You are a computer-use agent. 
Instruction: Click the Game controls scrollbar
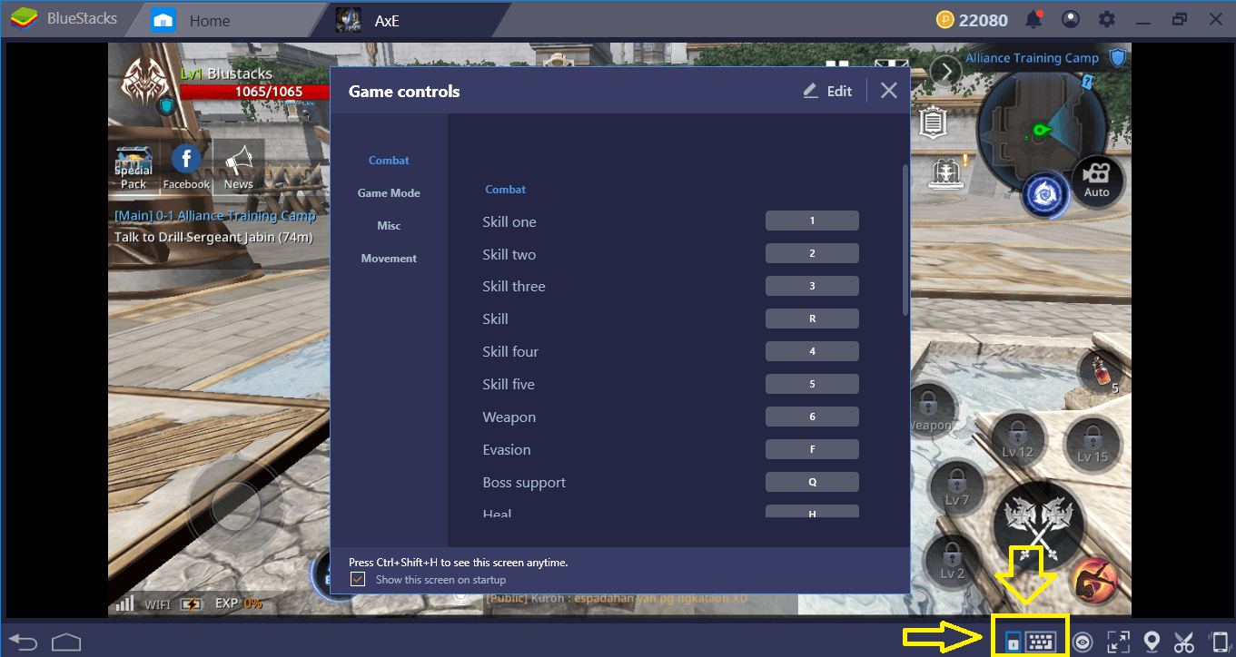tap(905, 240)
